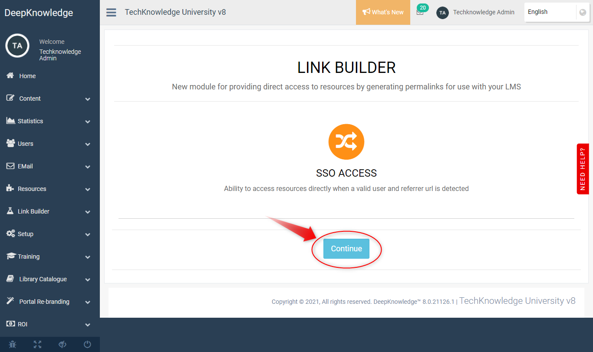Click the TechKnowledge University v8 header title

click(175, 12)
